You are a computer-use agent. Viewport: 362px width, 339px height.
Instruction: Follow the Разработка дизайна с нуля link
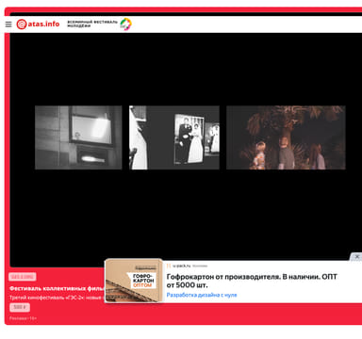coord(202,295)
